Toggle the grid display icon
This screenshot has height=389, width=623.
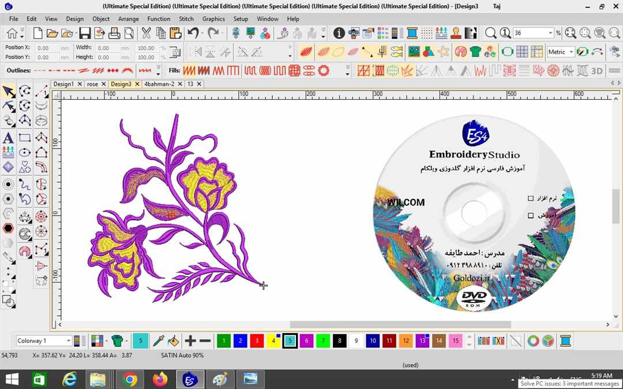point(522,52)
